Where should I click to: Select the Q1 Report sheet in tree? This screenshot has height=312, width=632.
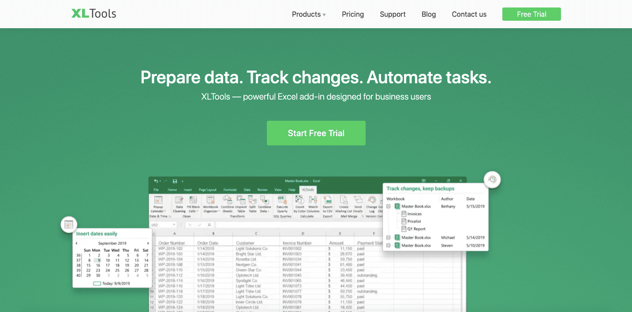pyautogui.click(x=414, y=229)
